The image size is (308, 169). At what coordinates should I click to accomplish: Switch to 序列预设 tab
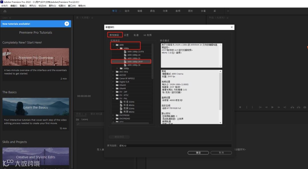click(x=114, y=35)
